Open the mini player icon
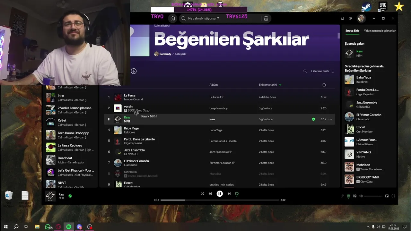 [387, 196]
